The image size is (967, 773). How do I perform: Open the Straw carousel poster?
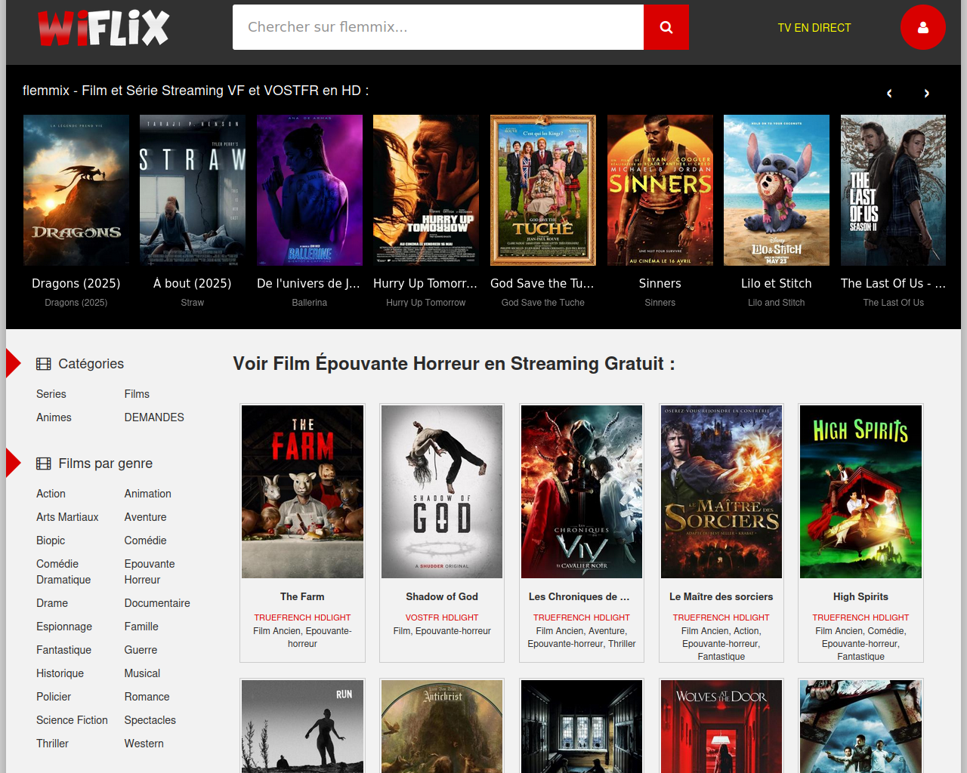193,190
